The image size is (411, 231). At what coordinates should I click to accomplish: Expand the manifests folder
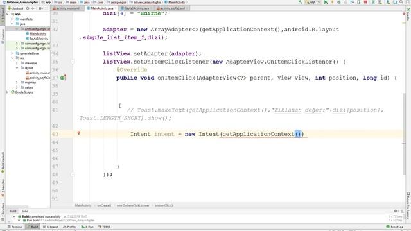(12, 19)
